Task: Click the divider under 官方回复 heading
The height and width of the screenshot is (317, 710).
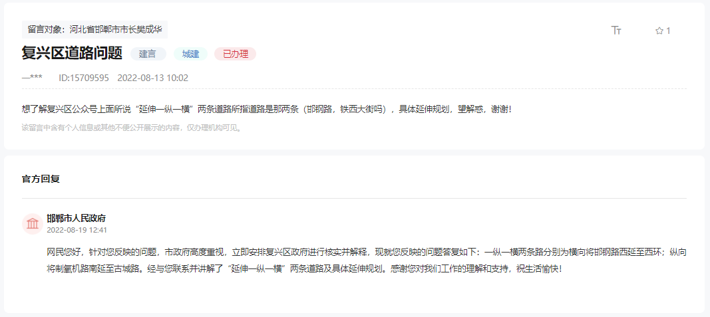Action: click(x=354, y=198)
